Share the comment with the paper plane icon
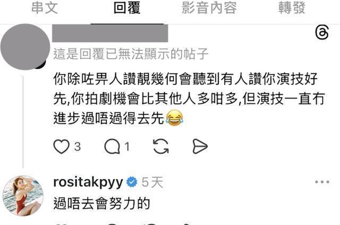340x225 pixels. pyautogui.click(x=200, y=146)
